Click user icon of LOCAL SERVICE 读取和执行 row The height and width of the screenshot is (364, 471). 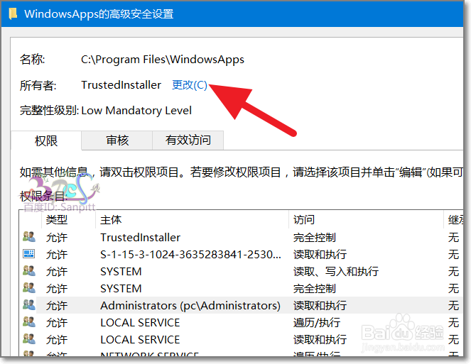pyautogui.click(x=29, y=339)
